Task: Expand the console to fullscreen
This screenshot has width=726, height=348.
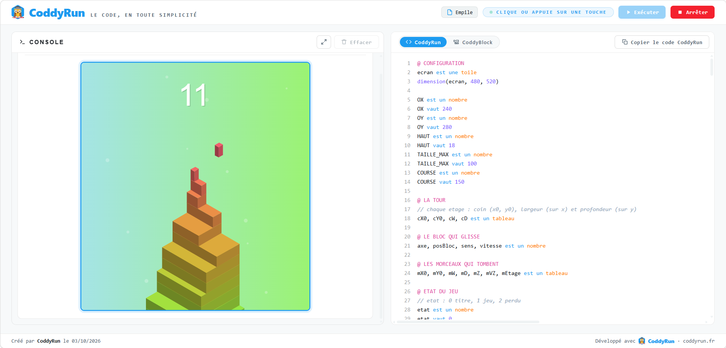Action: click(x=324, y=42)
